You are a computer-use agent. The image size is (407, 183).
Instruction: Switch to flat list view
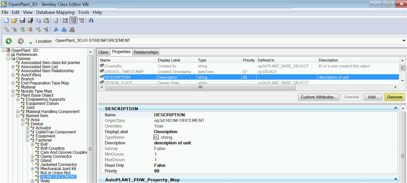tap(66, 20)
